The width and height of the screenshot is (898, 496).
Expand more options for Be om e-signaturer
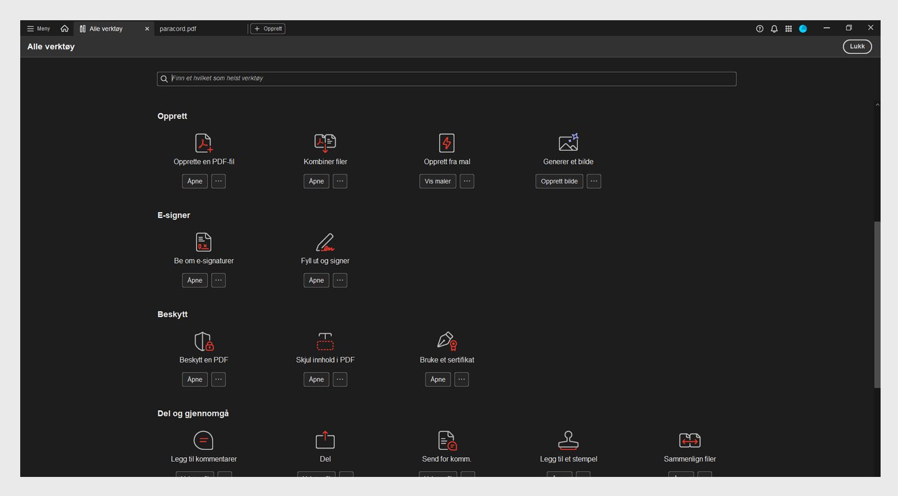click(x=218, y=281)
